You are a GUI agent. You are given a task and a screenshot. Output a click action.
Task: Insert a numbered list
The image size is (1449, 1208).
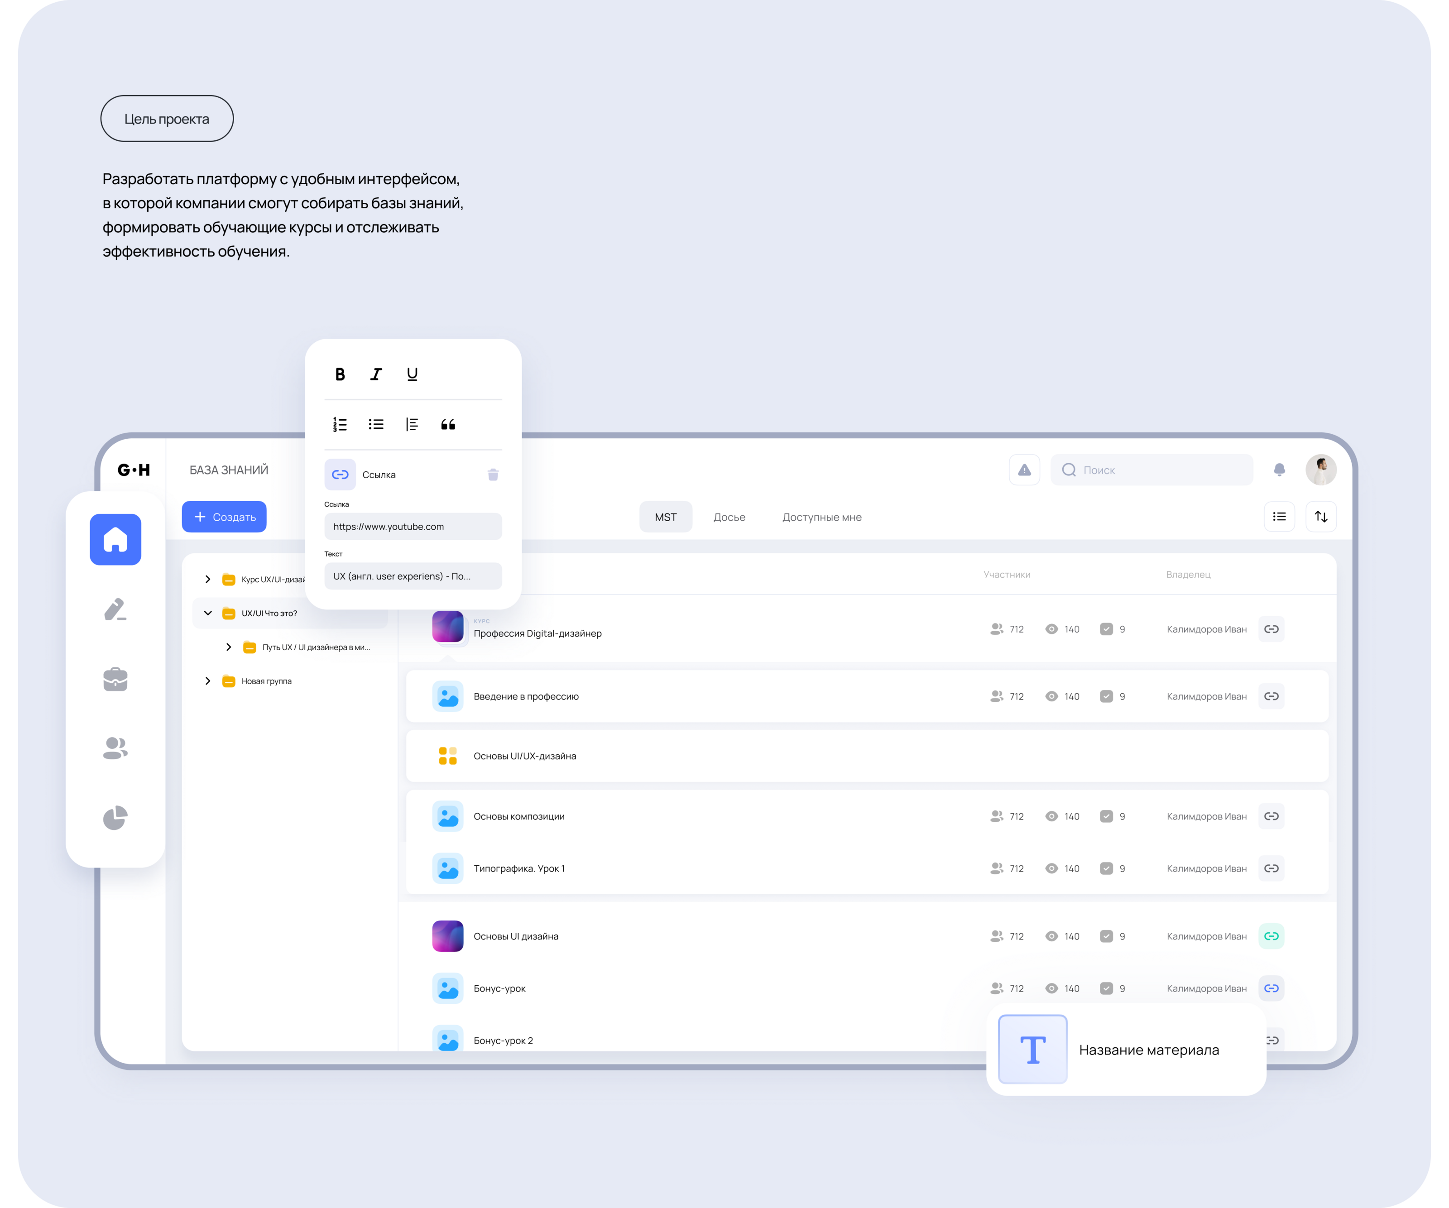click(x=340, y=424)
